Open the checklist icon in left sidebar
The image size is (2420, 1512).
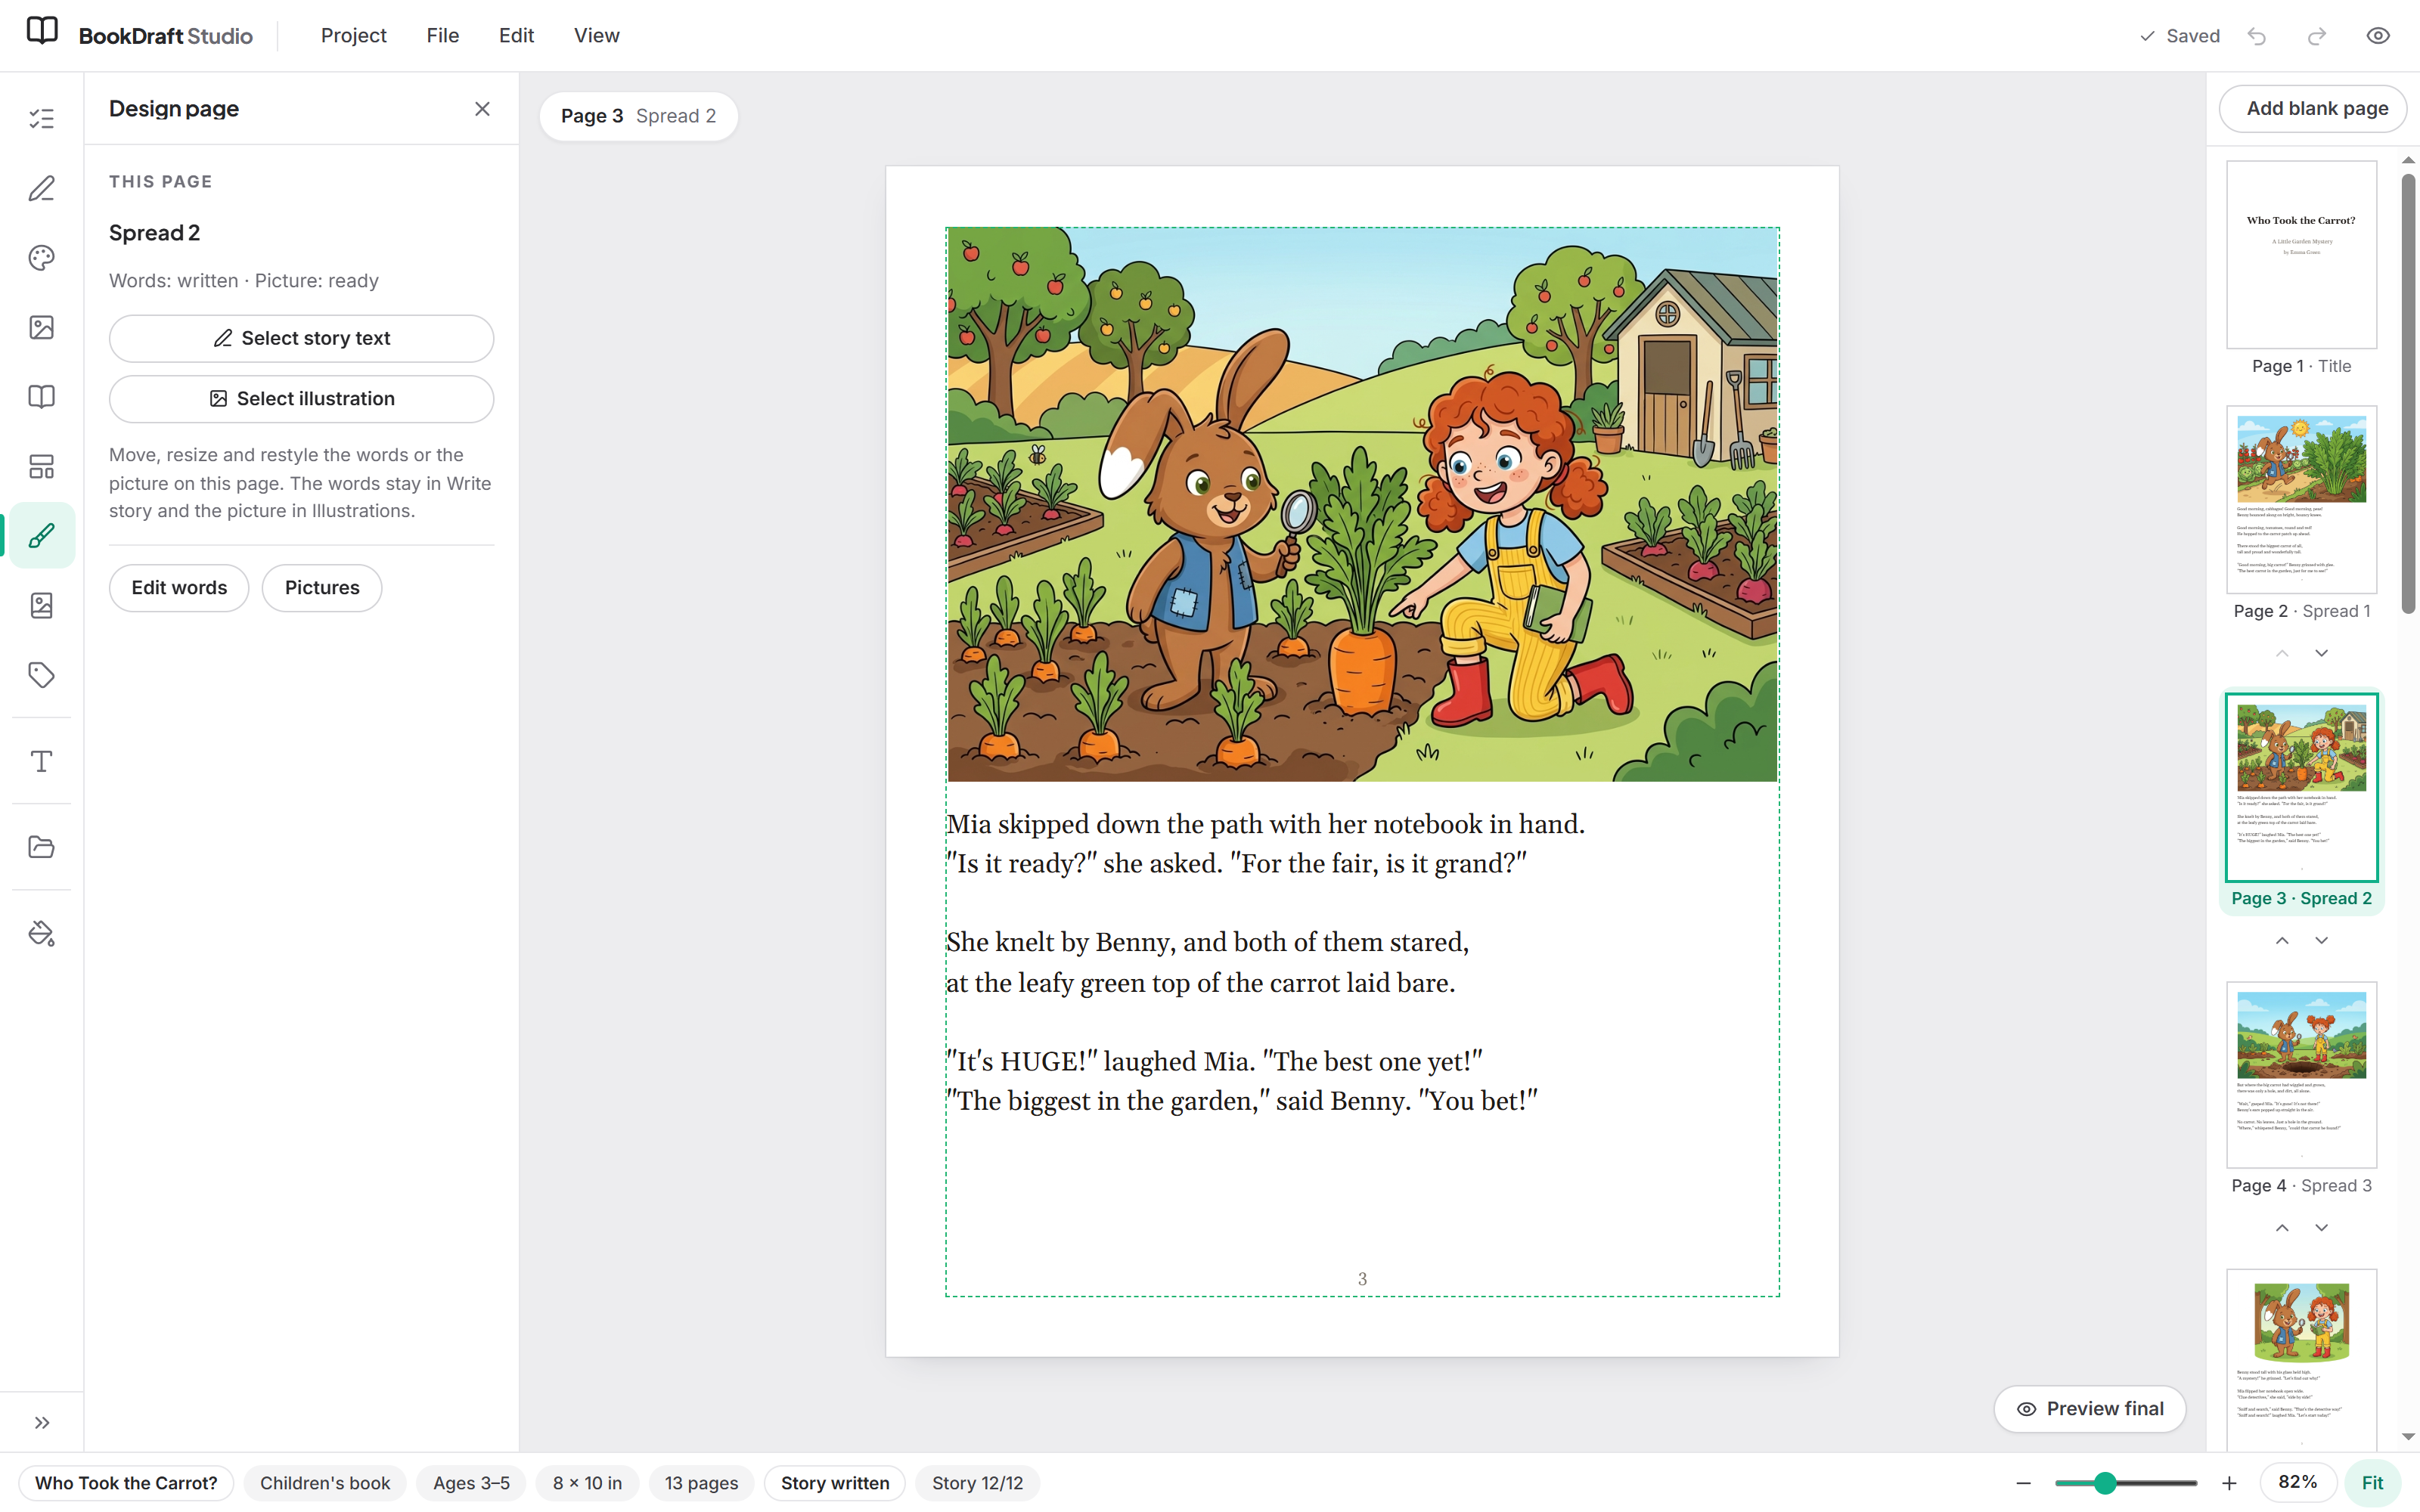pyautogui.click(x=41, y=119)
